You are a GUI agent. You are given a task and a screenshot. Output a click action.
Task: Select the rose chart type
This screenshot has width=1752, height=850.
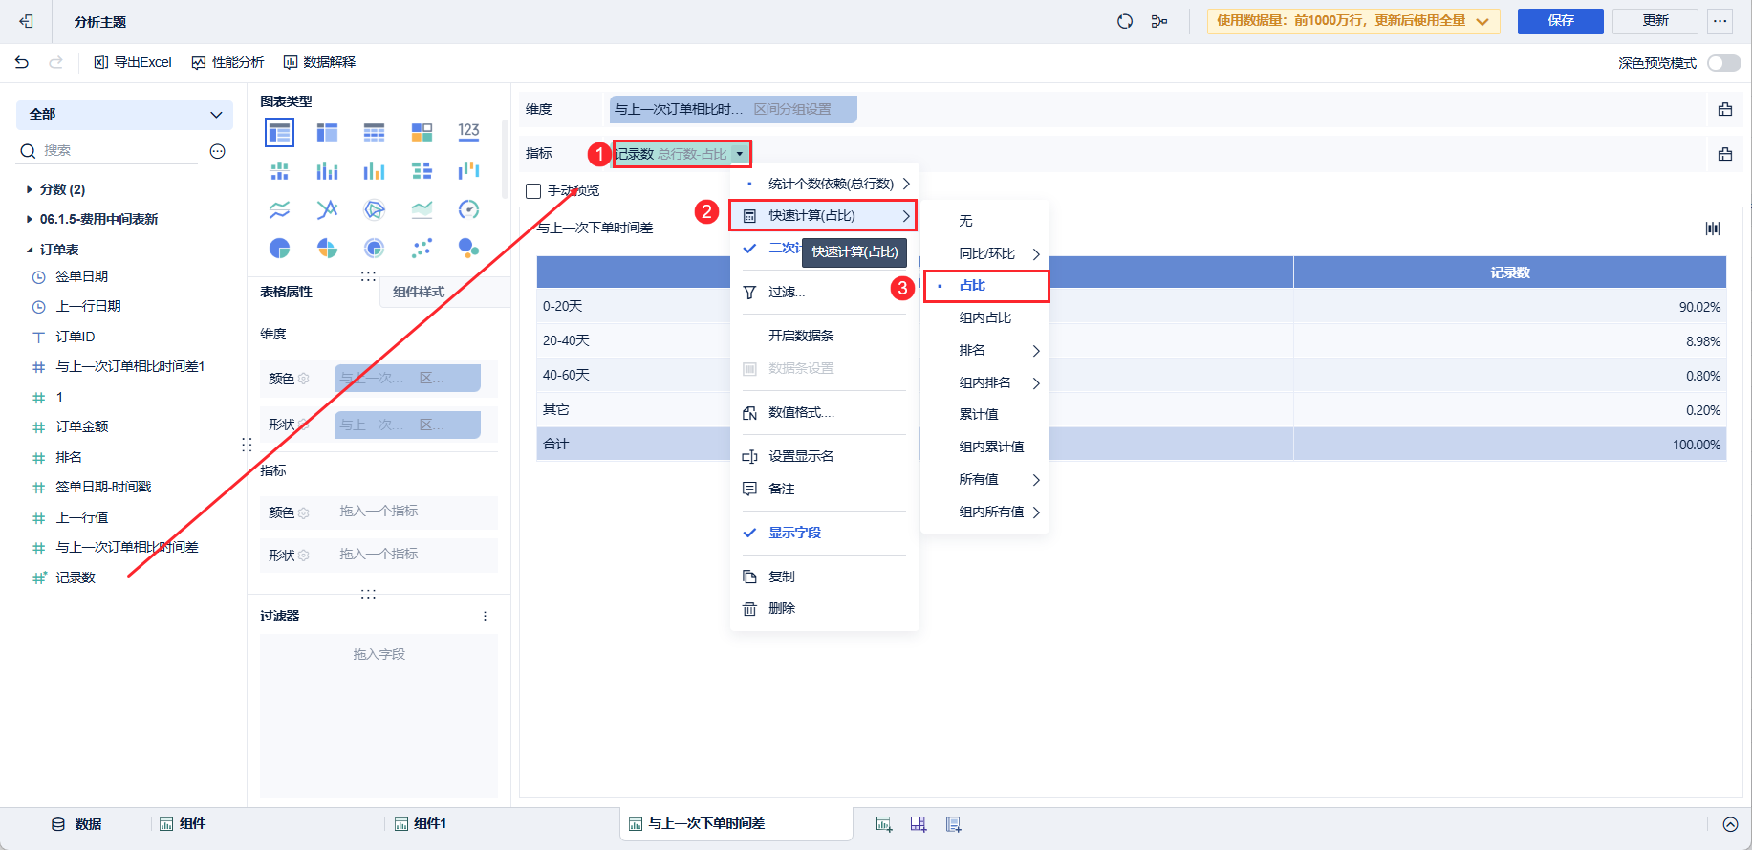tap(327, 249)
